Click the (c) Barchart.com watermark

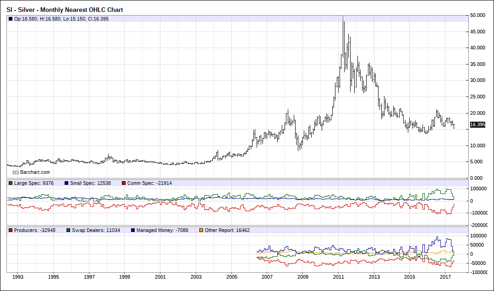point(31,172)
